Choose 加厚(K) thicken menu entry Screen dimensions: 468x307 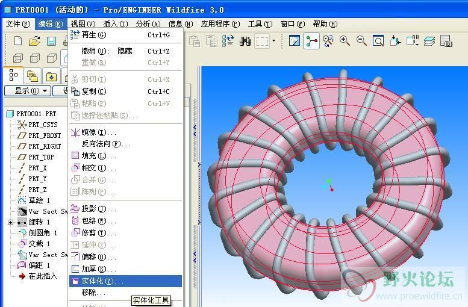125,269
